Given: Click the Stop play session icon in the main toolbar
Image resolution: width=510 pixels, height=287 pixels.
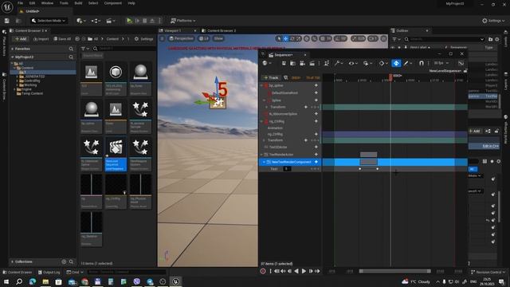Looking at the screenshot, I should click(145, 21).
